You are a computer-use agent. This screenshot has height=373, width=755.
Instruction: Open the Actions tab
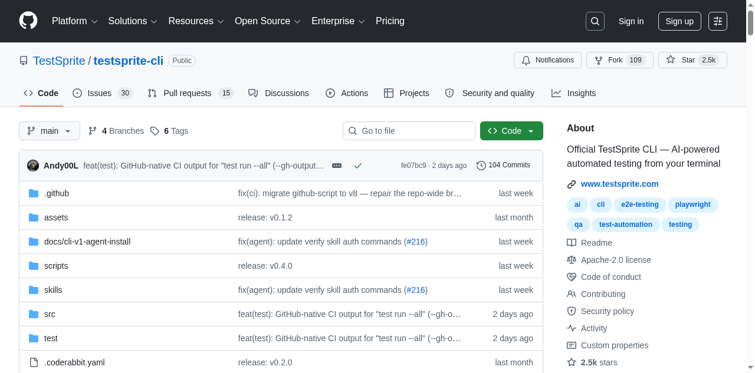(x=347, y=93)
